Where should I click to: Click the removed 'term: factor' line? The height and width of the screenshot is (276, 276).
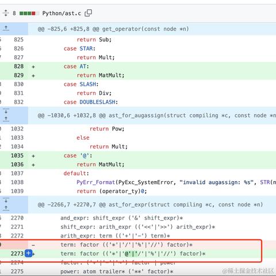pos(126,245)
